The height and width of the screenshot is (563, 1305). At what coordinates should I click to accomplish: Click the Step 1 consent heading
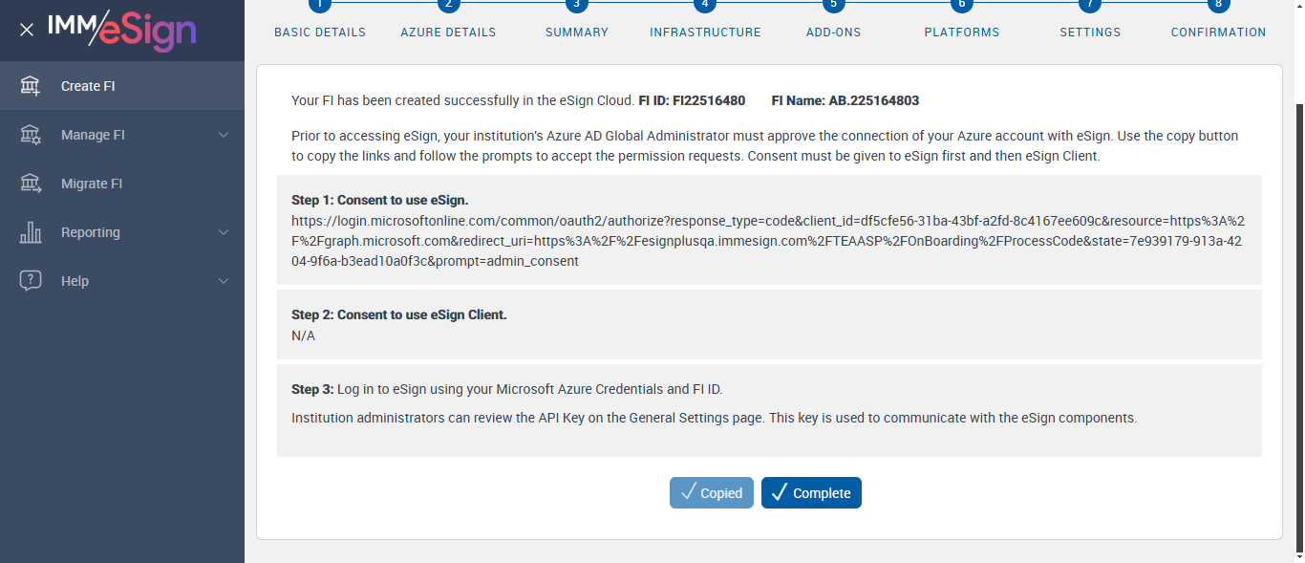coord(380,201)
